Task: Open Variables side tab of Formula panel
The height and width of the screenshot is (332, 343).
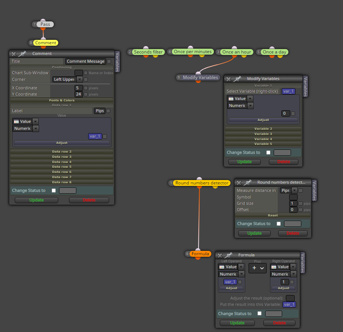Action: (x=302, y=263)
